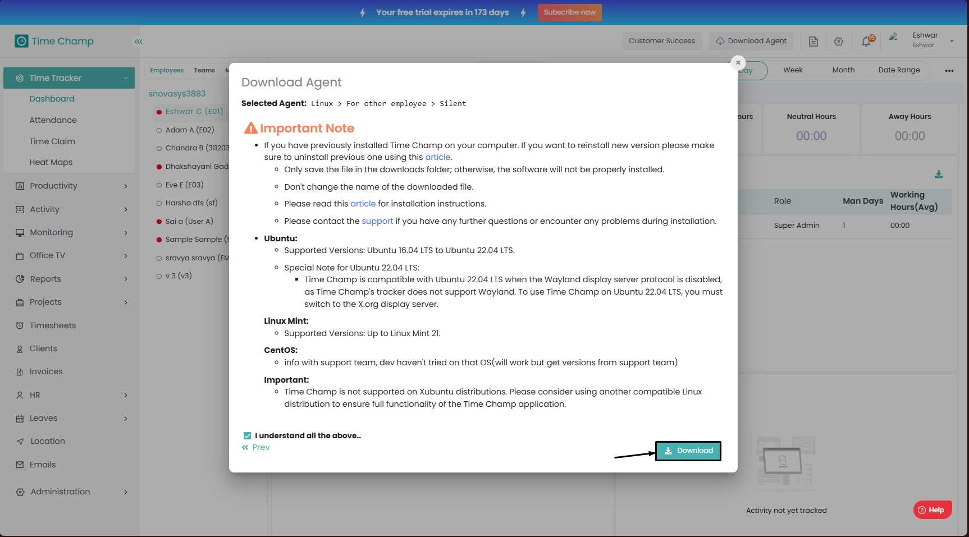
Task: Open the Help chat button
Action: (x=932, y=510)
